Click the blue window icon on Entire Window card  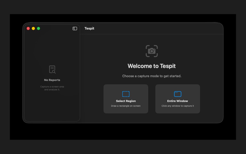[x=177, y=94]
